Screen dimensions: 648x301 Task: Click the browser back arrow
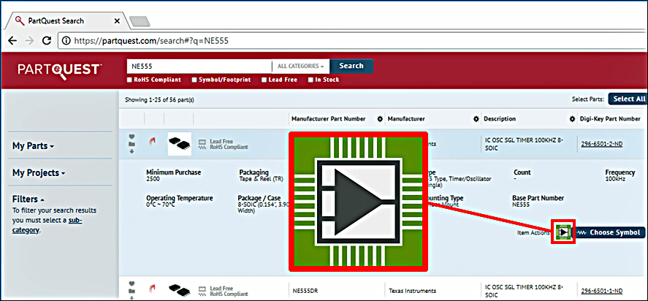tap(12, 40)
